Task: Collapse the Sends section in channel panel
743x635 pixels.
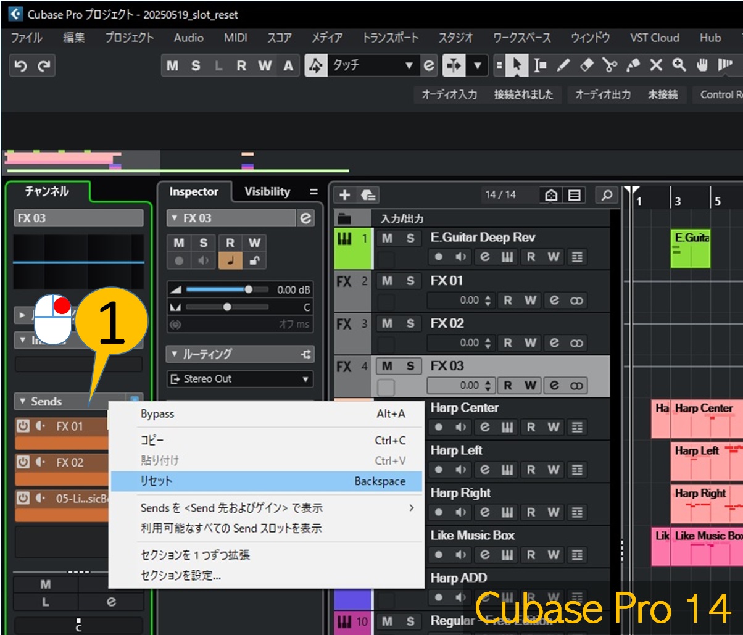Action: 23,401
